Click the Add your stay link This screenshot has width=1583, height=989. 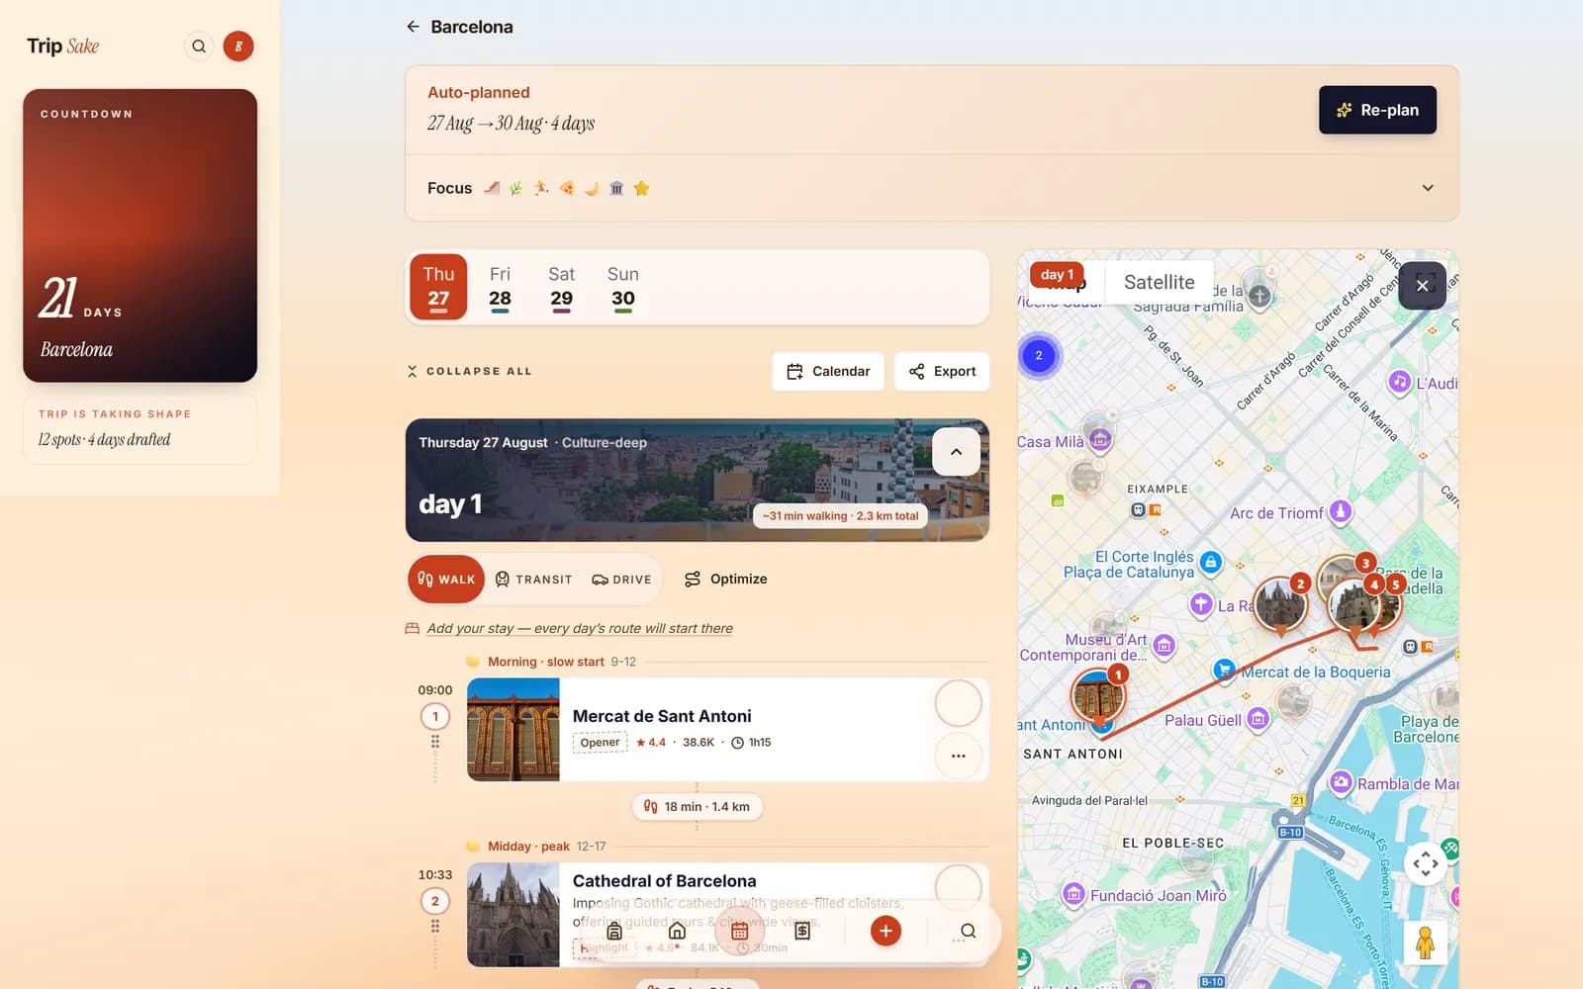coord(580,628)
